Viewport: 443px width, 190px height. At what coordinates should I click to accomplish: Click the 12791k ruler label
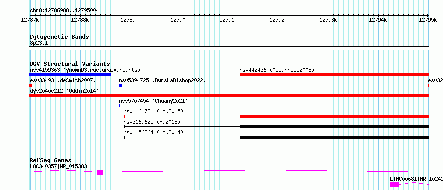click(229, 20)
